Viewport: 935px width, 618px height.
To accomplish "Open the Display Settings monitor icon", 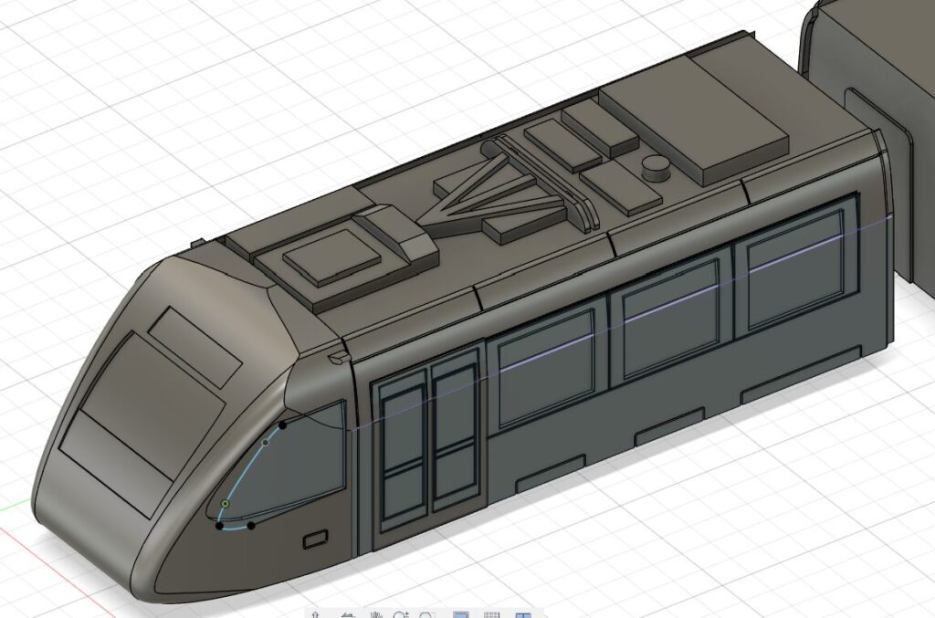I will click(x=461, y=615).
